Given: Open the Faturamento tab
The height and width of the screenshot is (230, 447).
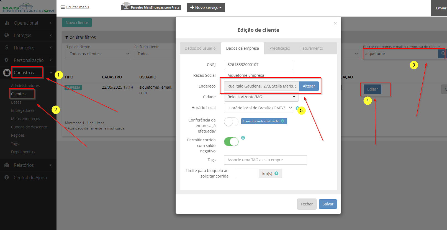Looking at the screenshot, I should coord(312,48).
